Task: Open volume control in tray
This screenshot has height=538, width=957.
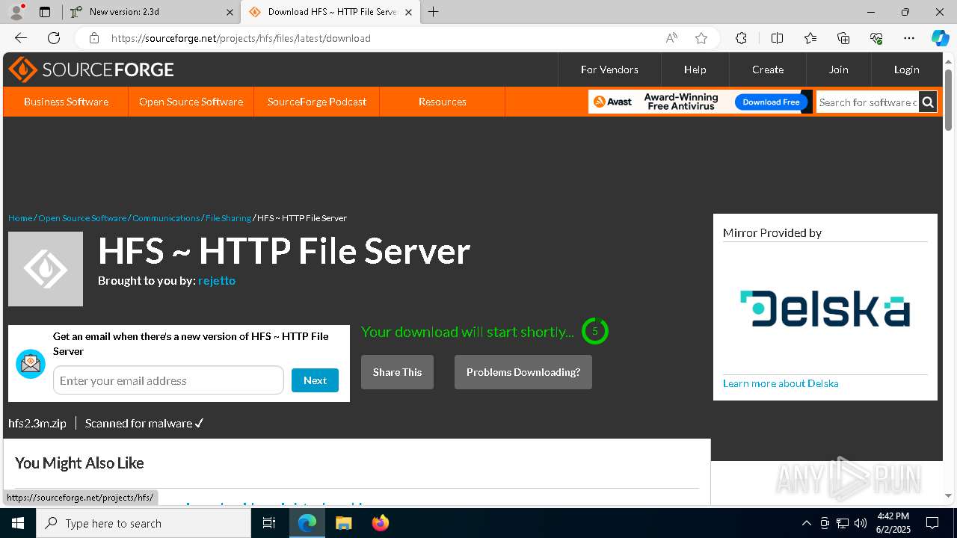Action: point(861,523)
